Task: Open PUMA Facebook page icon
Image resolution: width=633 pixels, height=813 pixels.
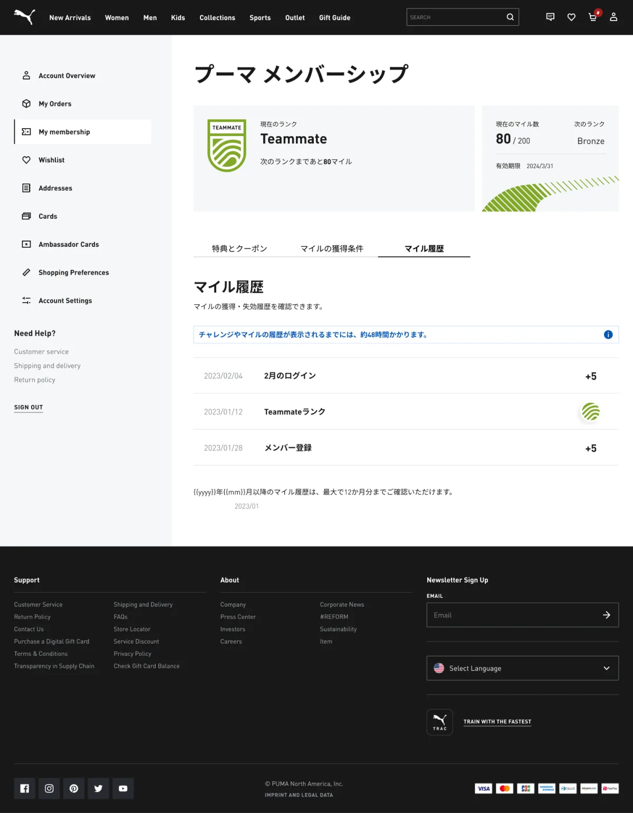Action: (25, 789)
